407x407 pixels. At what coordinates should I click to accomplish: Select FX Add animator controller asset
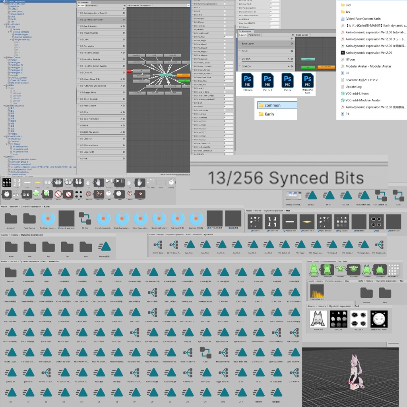coord(85,221)
